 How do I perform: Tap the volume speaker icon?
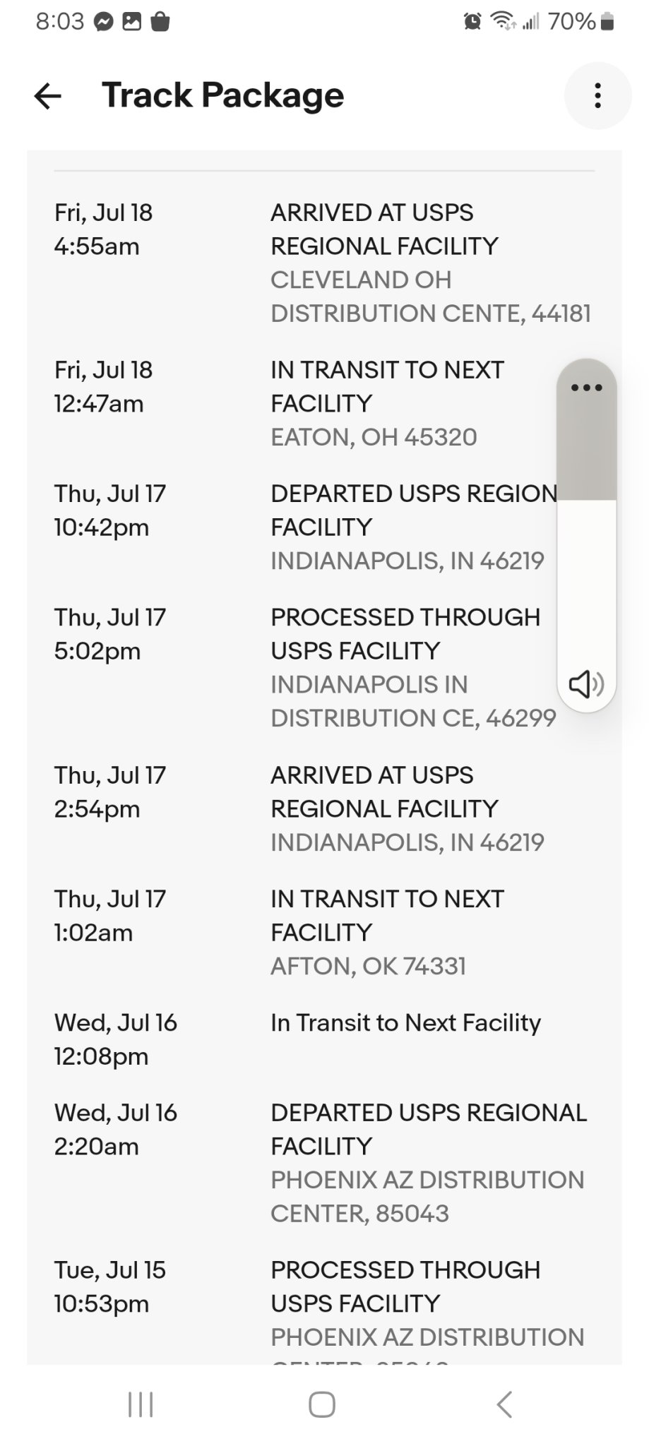(585, 683)
